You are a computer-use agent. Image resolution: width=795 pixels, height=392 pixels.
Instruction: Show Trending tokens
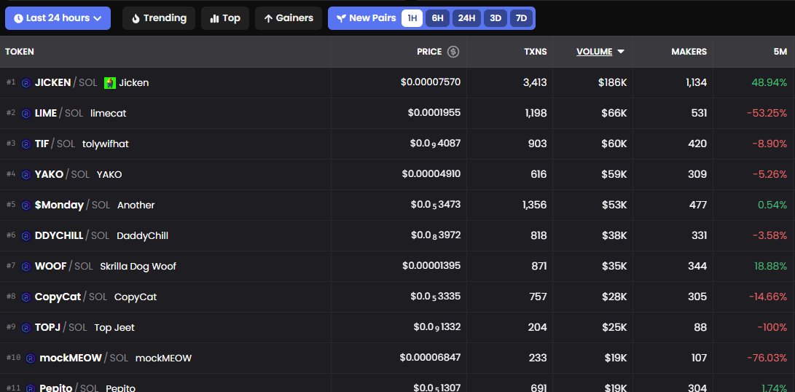click(x=159, y=18)
